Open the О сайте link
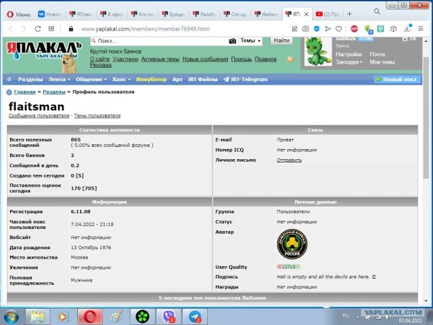This screenshot has height=325, width=433. pyautogui.click(x=100, y=59)
